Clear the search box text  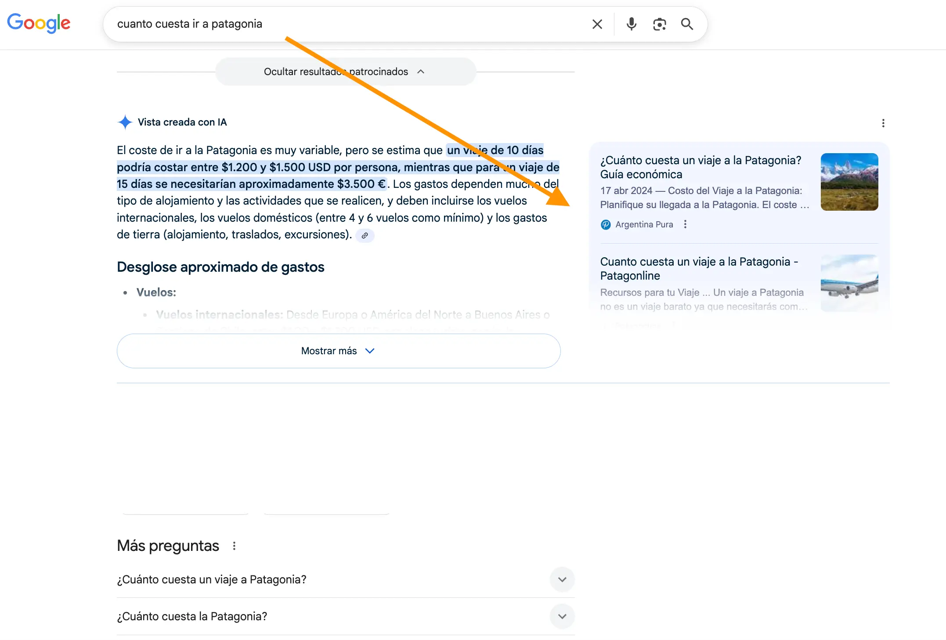pos(597,24)
